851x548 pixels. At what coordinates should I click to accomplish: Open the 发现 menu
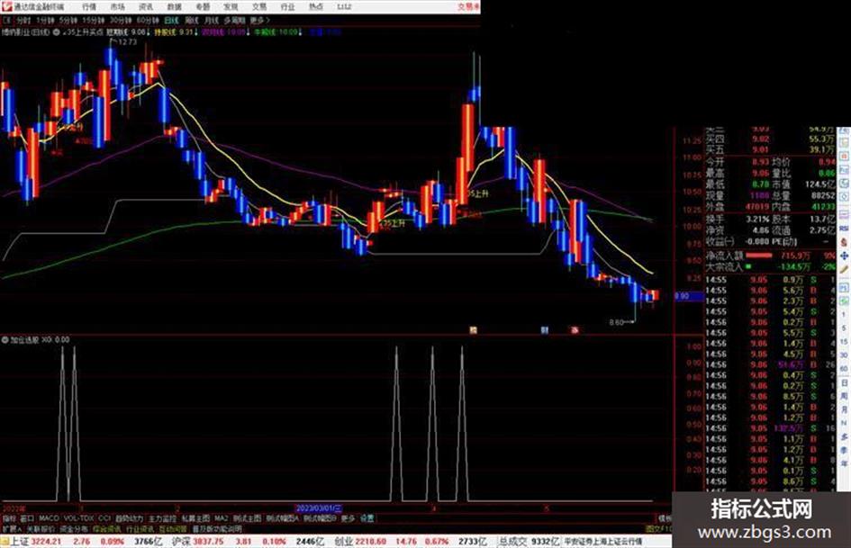(231, 7)
